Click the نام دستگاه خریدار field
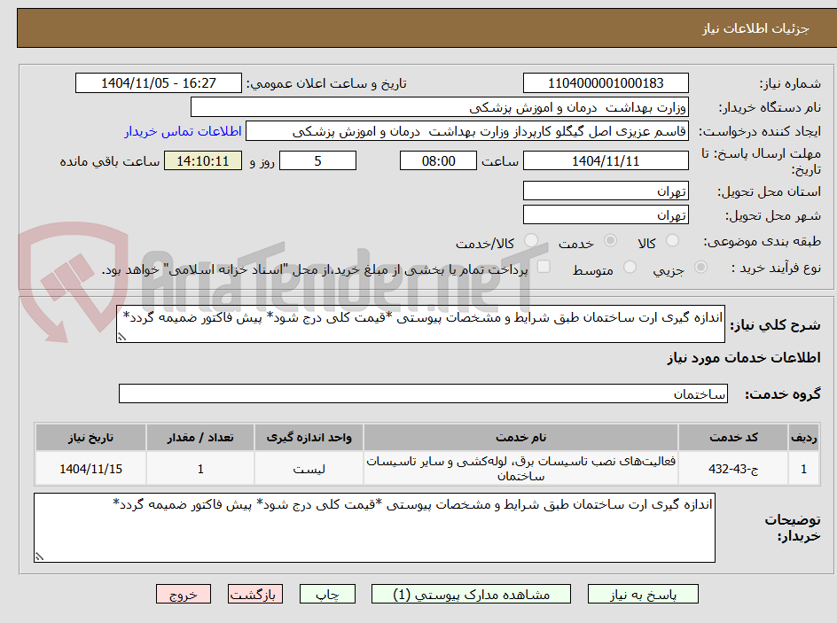 tap(439, 107)
